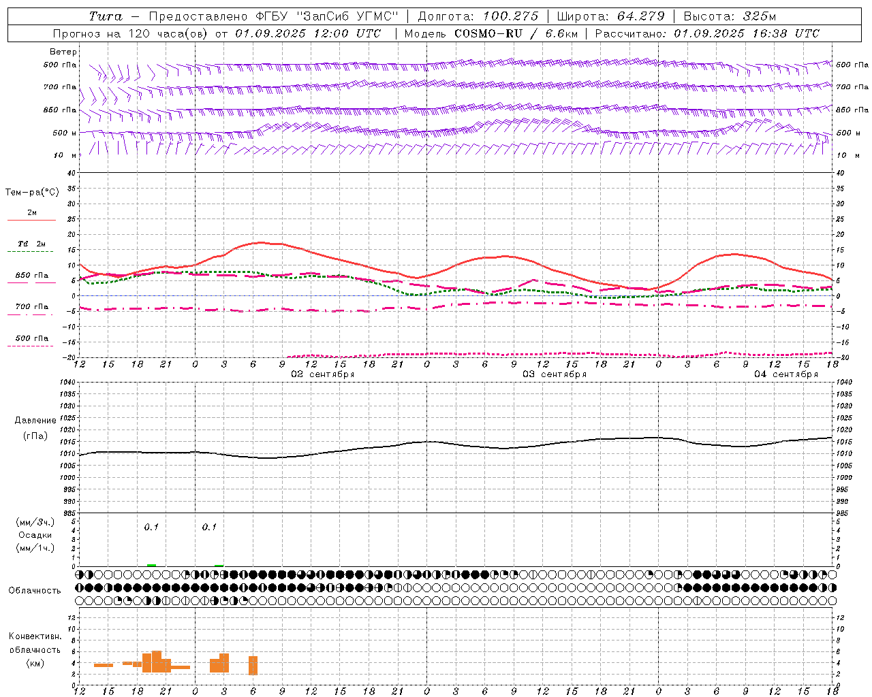Click the "(гПа)" pressure unit label
This screenshot has width=872, height=697.
tap(35, 436)
